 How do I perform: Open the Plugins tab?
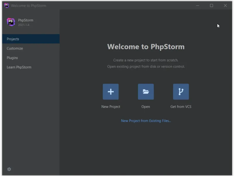(x=31, y=58)
